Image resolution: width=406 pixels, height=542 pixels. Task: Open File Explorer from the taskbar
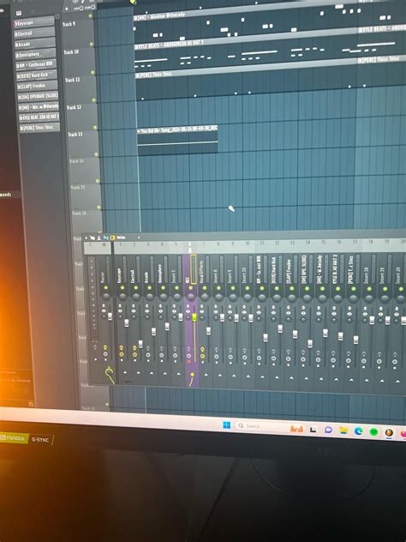pos(343,431)
